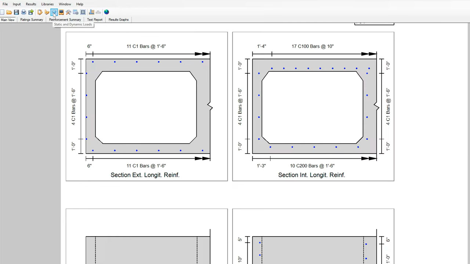Open the Input menu

coord(17,4)
